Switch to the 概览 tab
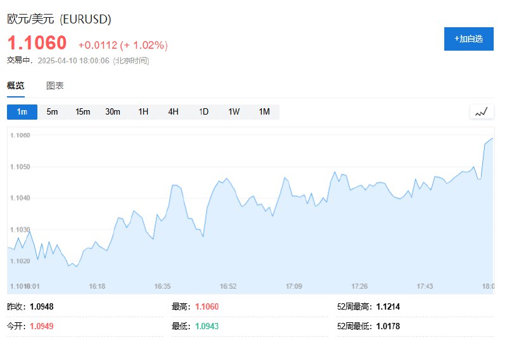507x340 pixels. pos(15,85)
